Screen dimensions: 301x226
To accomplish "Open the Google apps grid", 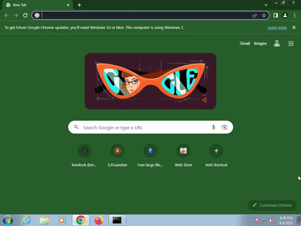I will [x=291, y=44].
